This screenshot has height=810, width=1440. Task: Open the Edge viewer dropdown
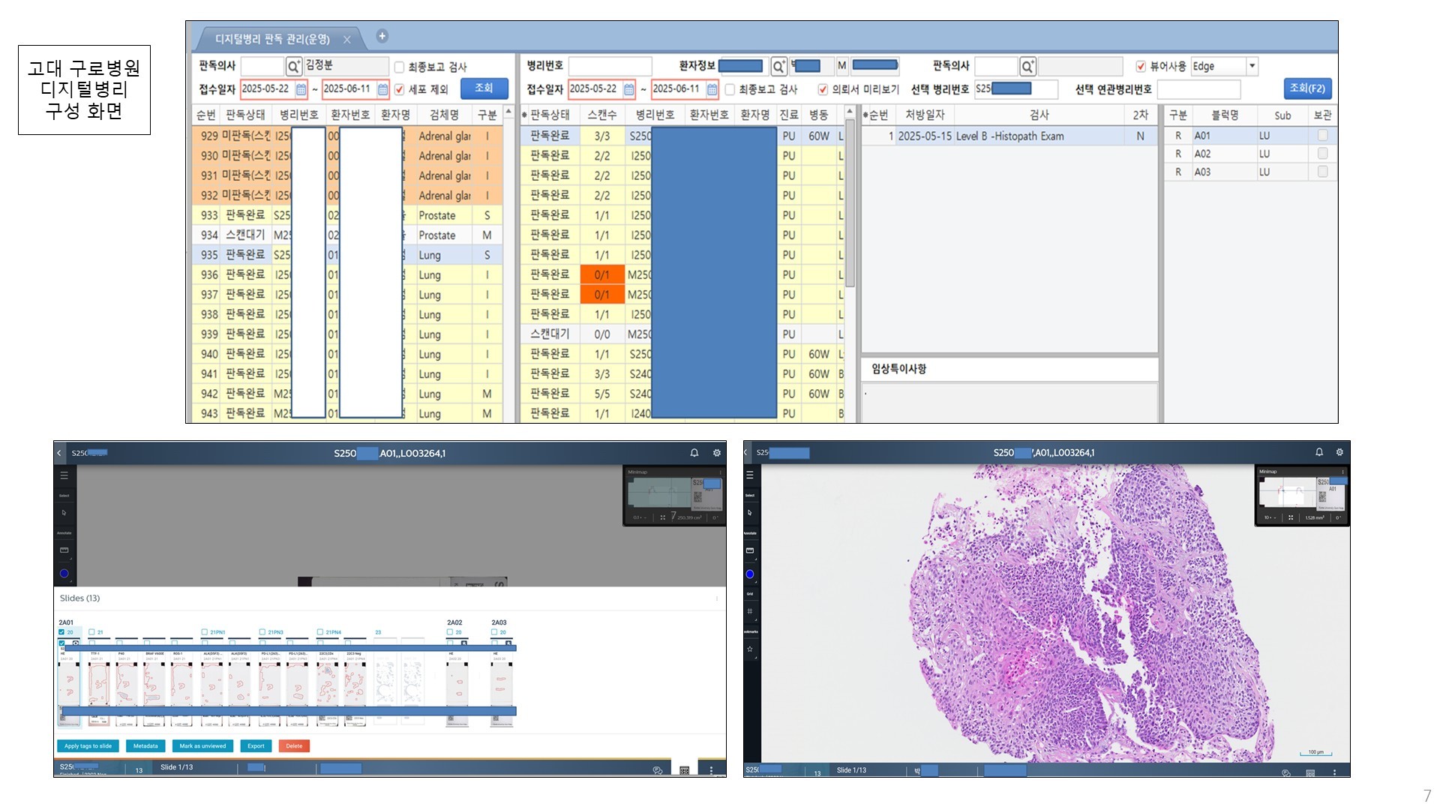[x=1252, y=66]
